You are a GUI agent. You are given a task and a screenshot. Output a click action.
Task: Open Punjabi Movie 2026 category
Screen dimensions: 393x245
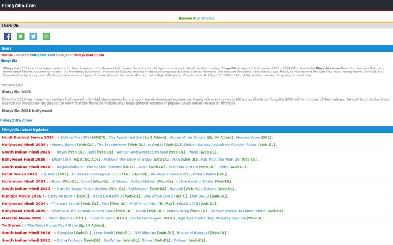(21, 196)
